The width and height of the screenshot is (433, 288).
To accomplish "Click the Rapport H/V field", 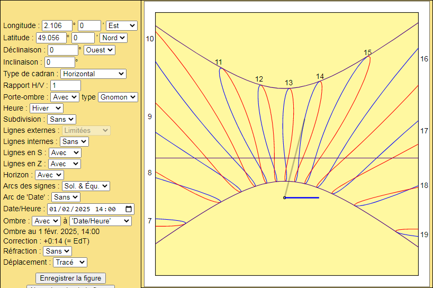I will (x=66, y=85).
